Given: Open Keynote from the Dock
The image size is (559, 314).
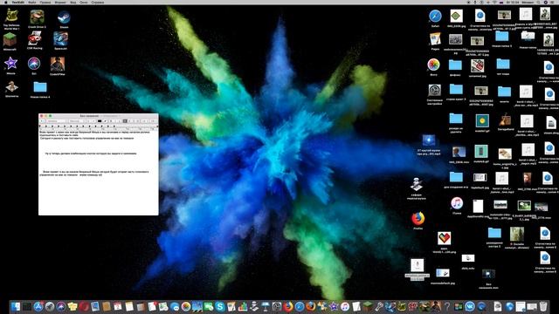Looking at the screenshot, I should tap(265, 306).
